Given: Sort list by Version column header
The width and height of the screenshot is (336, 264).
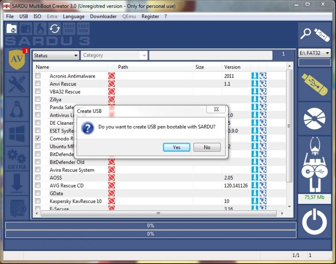Looking at the screenshot, I should 236,67.
